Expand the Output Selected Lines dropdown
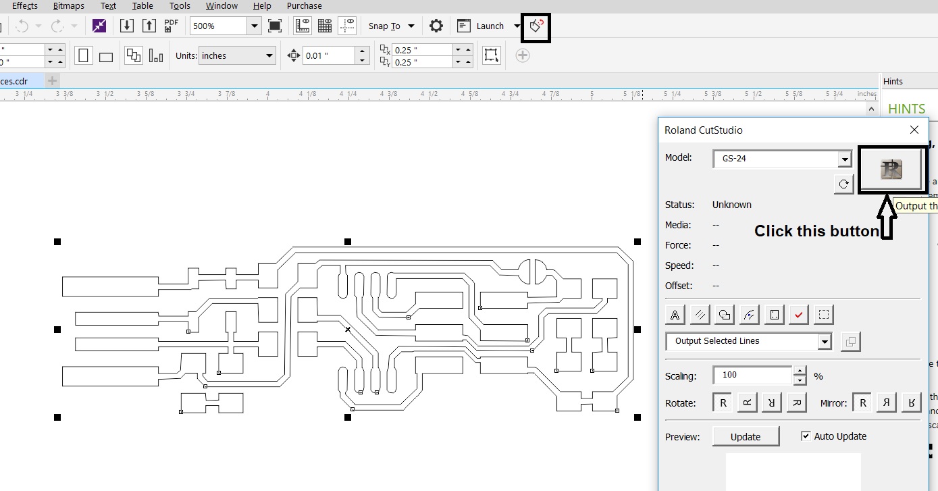The height and width of the screenshot is (491, 938). coord(824,342)
